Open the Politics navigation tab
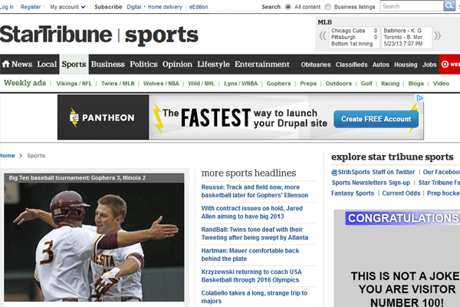 coord(143,64)
